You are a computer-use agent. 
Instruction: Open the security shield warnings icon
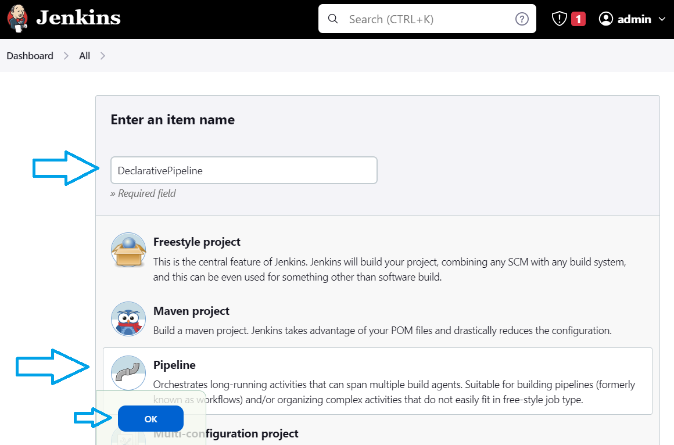(x=559, y=19)
